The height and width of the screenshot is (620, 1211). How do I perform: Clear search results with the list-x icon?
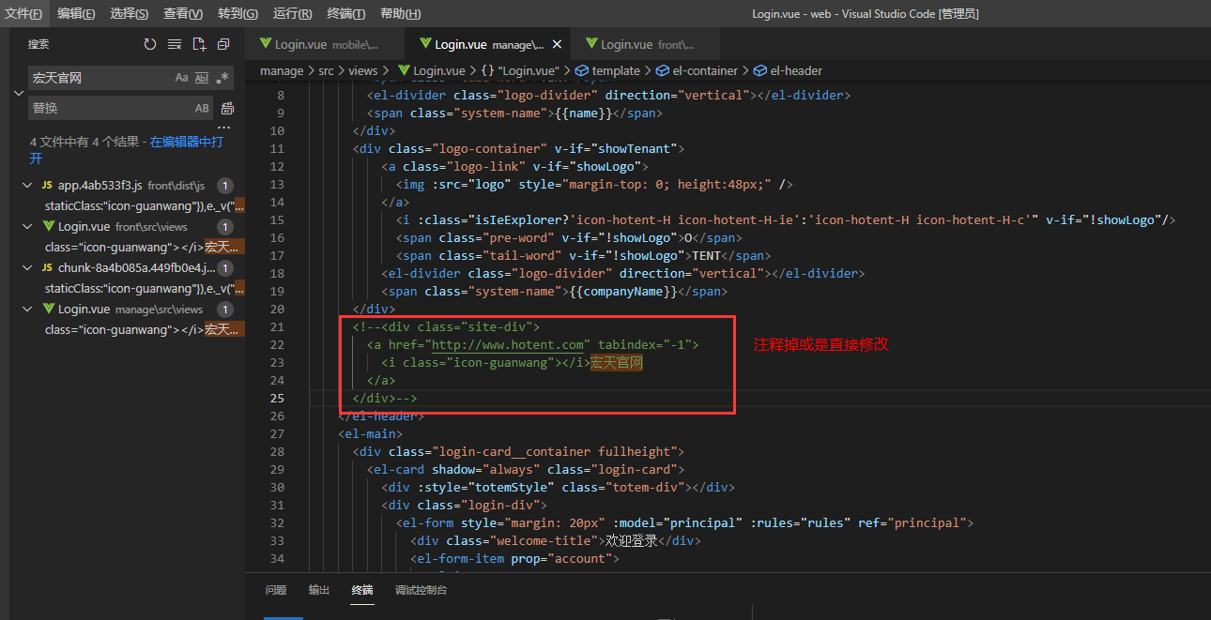click(x=175, y=44)
